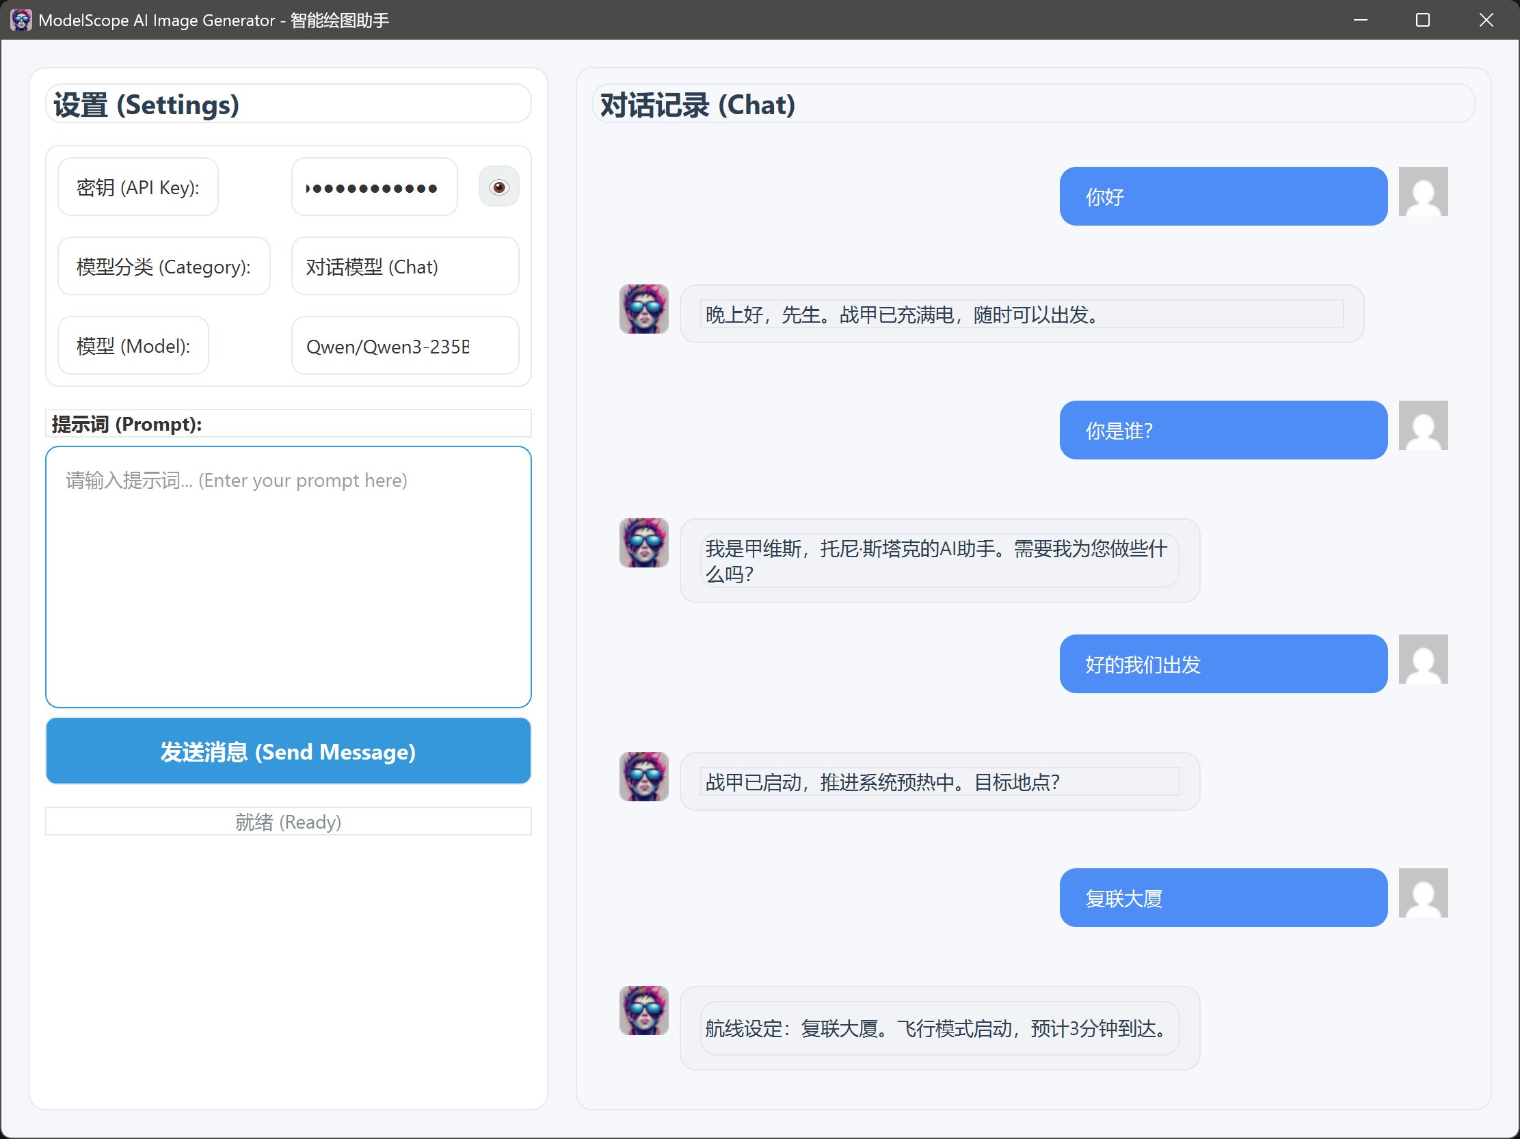Click the app logo in title bar
1520x1139 pixels.
point(21,20)
